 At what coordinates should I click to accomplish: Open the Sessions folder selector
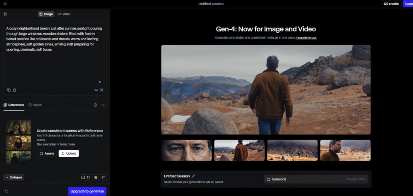pyautogui.click(x=316, y=179)
